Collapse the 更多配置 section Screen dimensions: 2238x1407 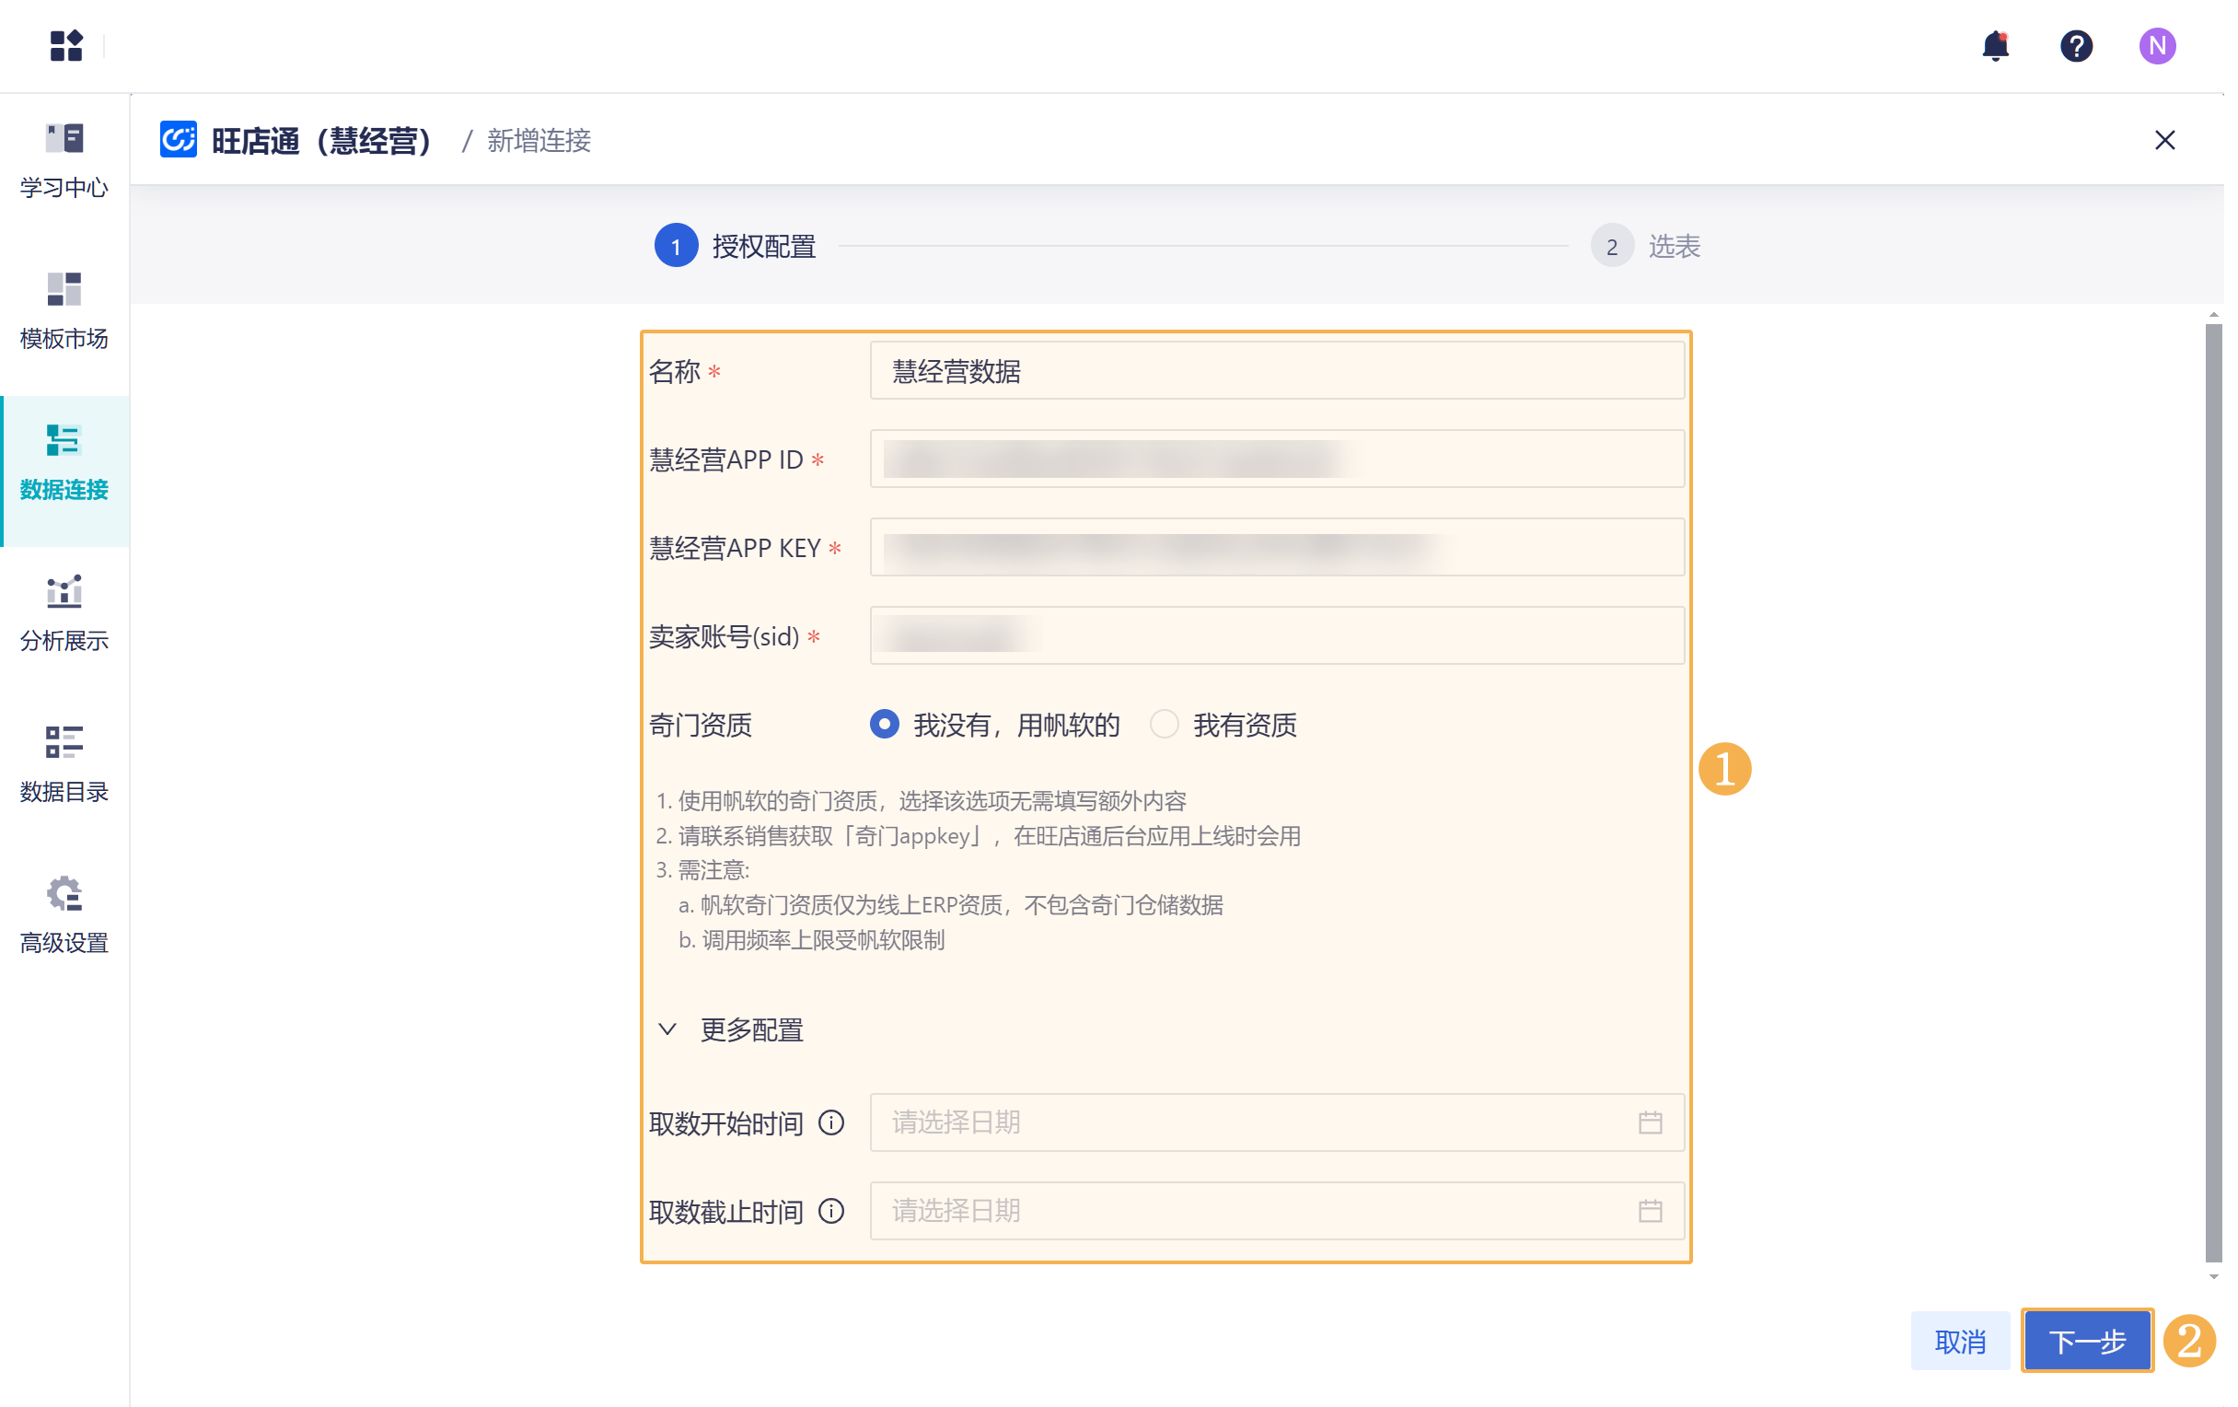coord(667,1029)
